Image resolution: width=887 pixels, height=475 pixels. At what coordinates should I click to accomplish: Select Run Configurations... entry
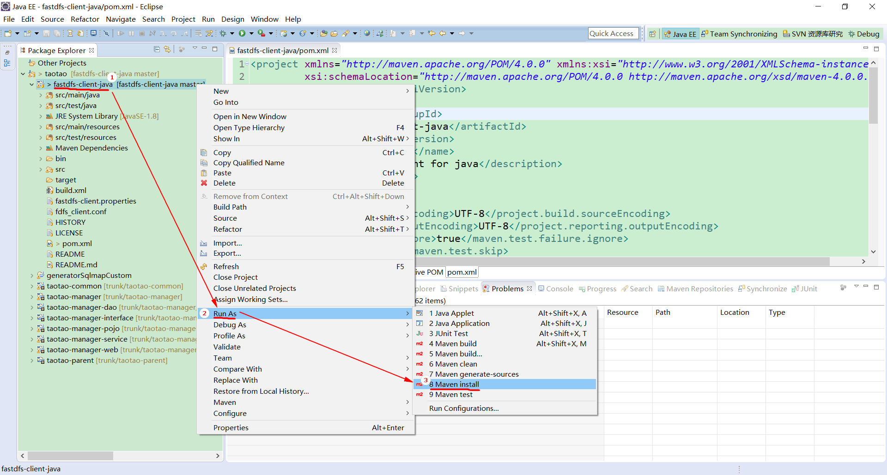[504, 408]
